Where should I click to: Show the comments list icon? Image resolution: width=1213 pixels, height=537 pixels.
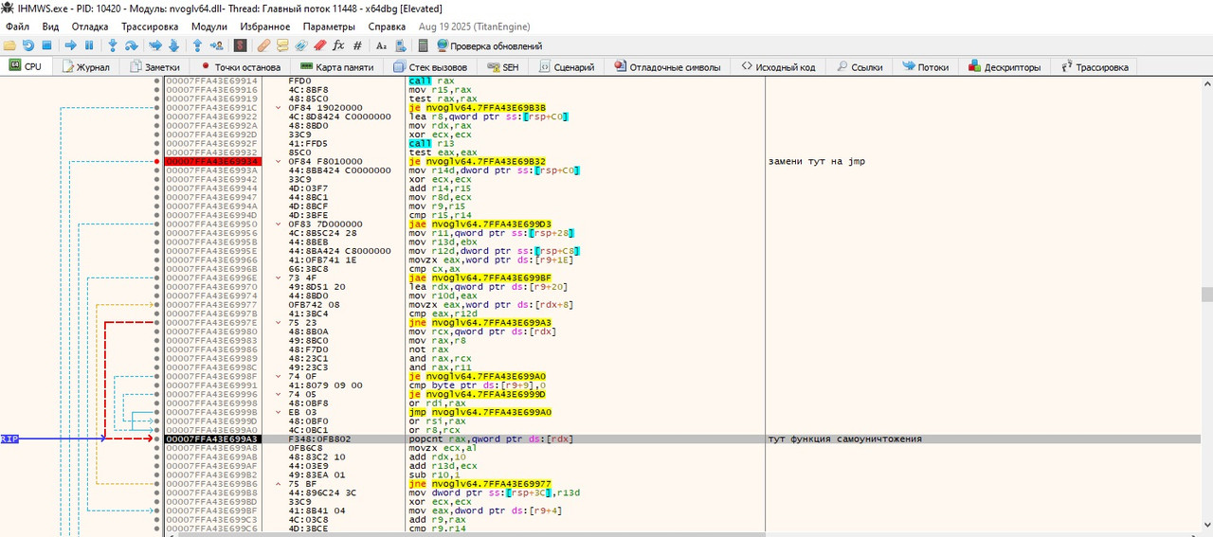pyautogui.click(x=282, y=45)
